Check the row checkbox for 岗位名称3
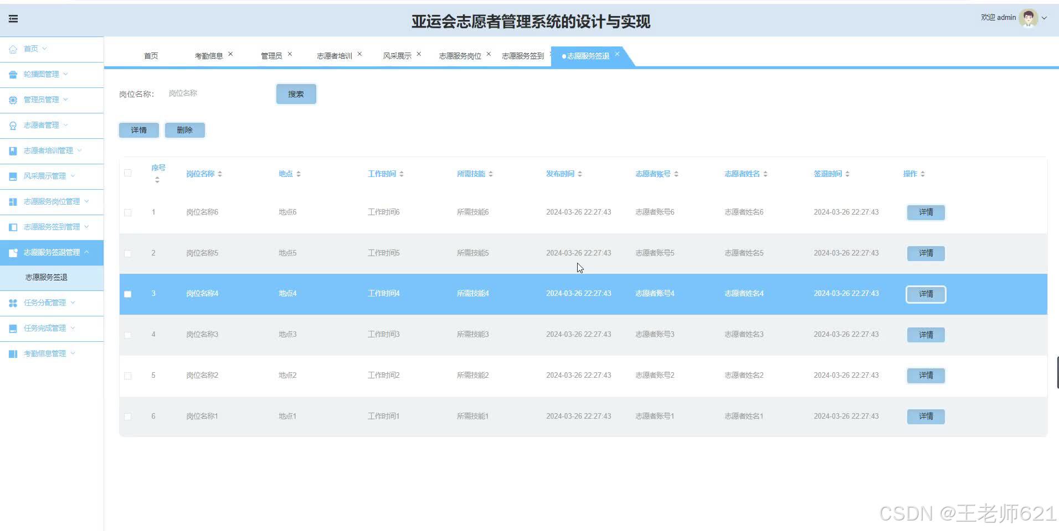This screenshot has height=531, width=1059. pyautogui.click(x=128, y=335)
